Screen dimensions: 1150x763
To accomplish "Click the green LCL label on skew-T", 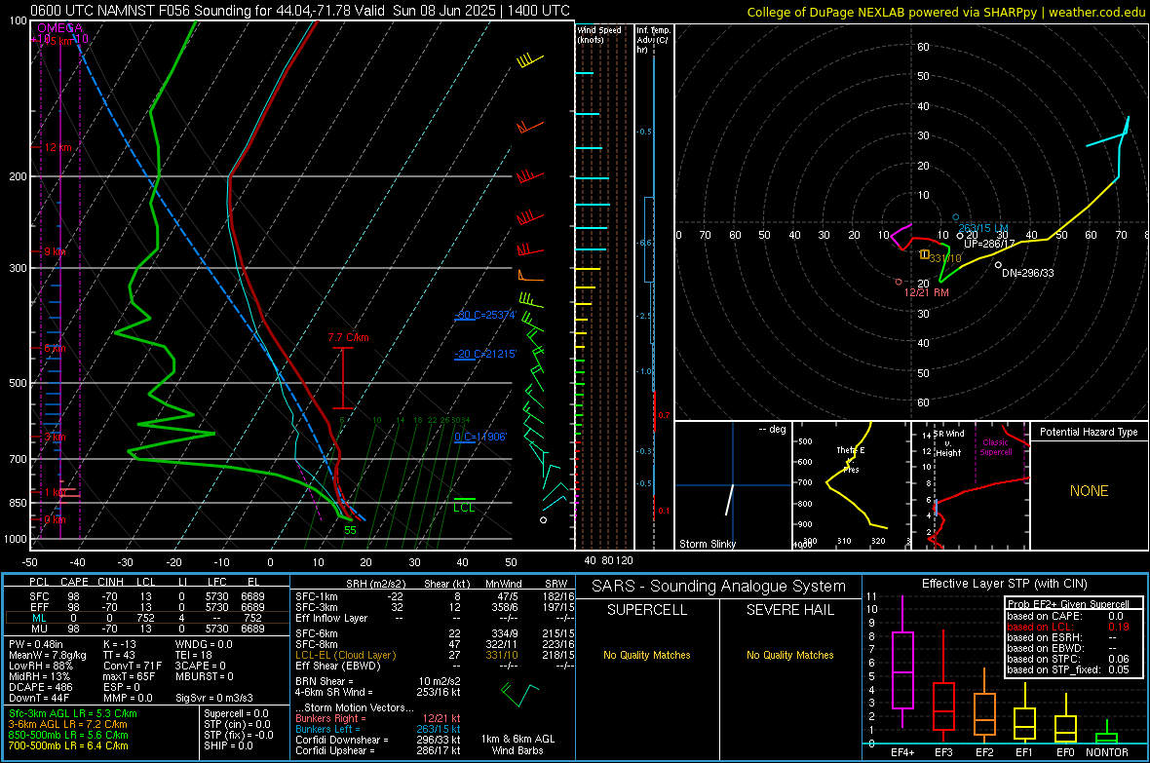I will click(x=464, y=508).
